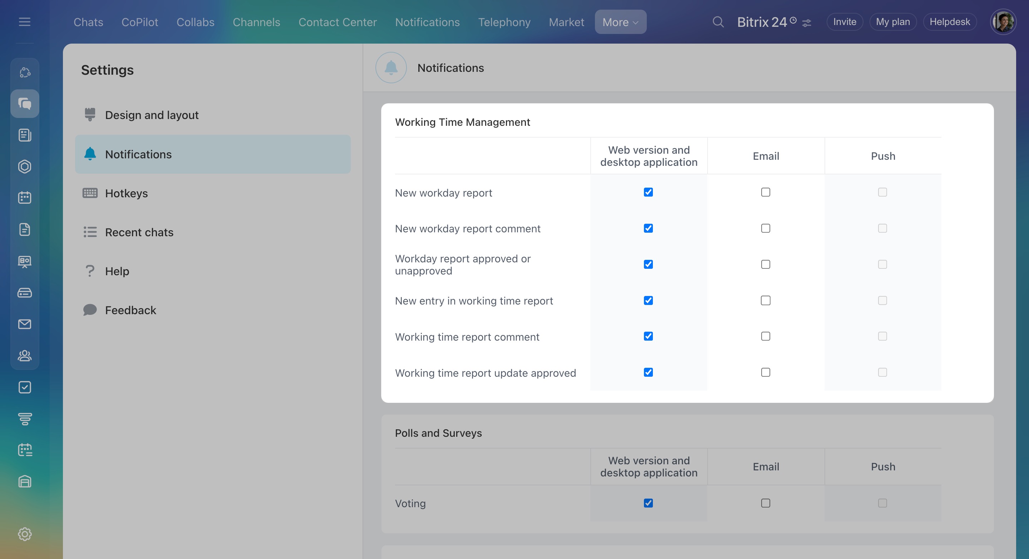Viewport: 1029px width, 559px height.
Task: Enable email for New workday report comment
Action: [x=765, y=228]
